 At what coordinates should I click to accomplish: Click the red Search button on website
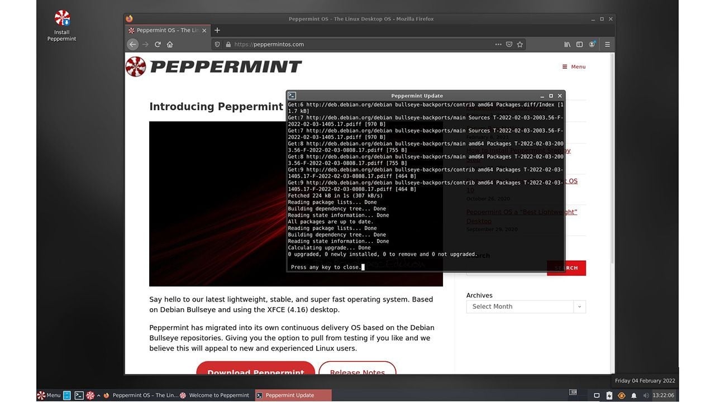tap(566, 268)
